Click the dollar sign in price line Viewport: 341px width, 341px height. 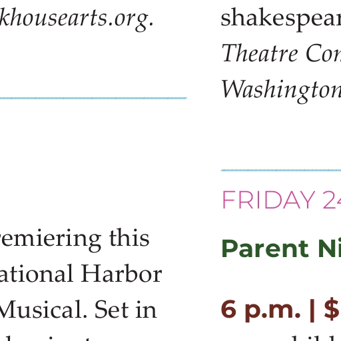coord(332,309)
